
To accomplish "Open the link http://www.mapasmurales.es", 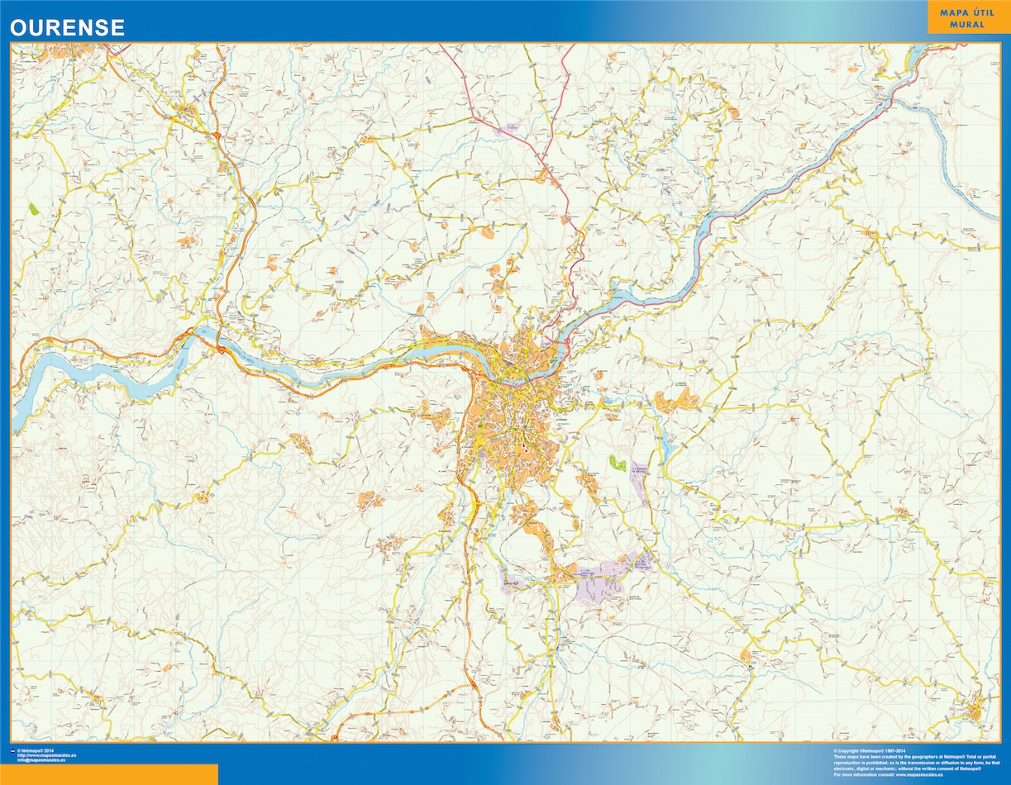I will (x=47, y=754).
